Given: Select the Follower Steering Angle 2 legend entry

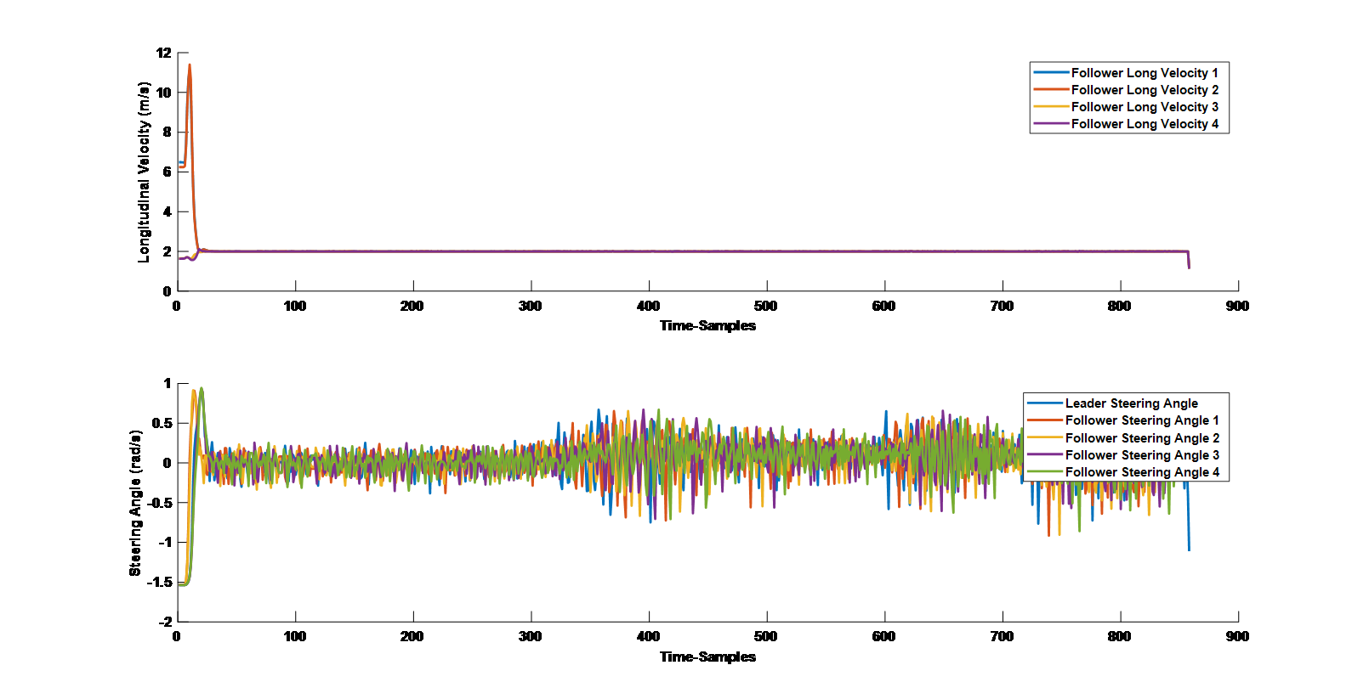Looking at the screenshot, I should [x=1141, y=438].
